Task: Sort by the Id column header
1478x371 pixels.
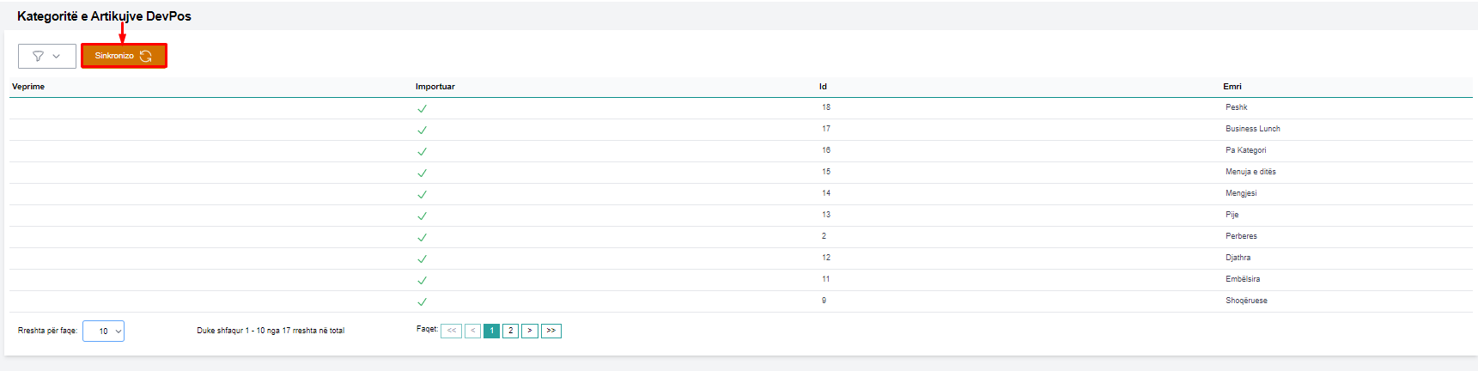Action: [x=823, y=87]
